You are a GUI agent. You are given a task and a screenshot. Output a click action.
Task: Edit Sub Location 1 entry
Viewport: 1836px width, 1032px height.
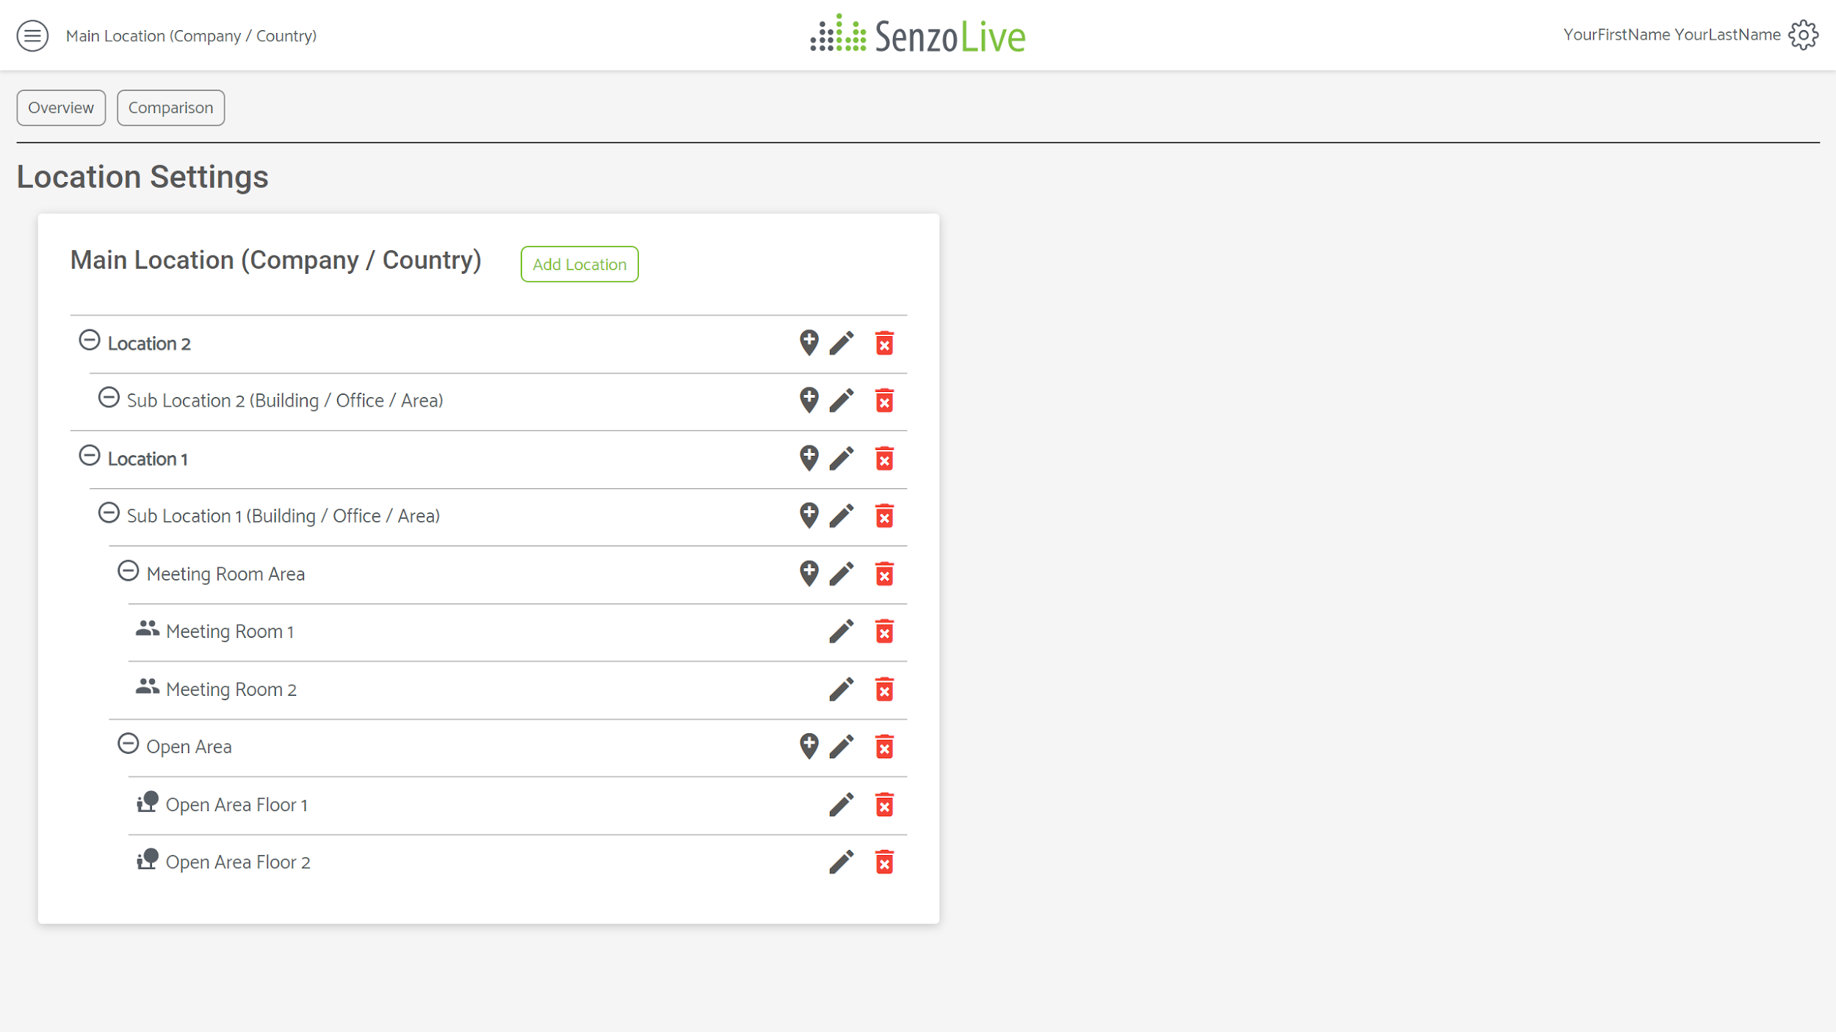(x=842, y=515)
